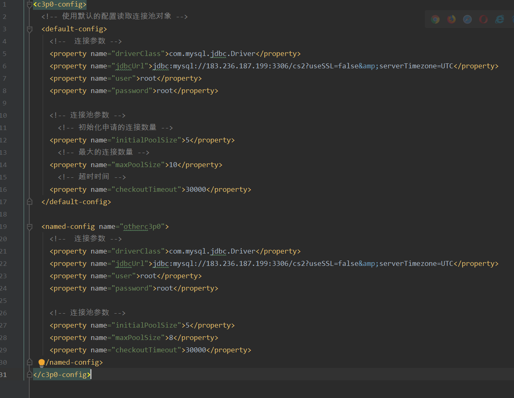The image size is (514, 398).
Task: Click the 'named-config' opening tag name
Action: (70, 226)
